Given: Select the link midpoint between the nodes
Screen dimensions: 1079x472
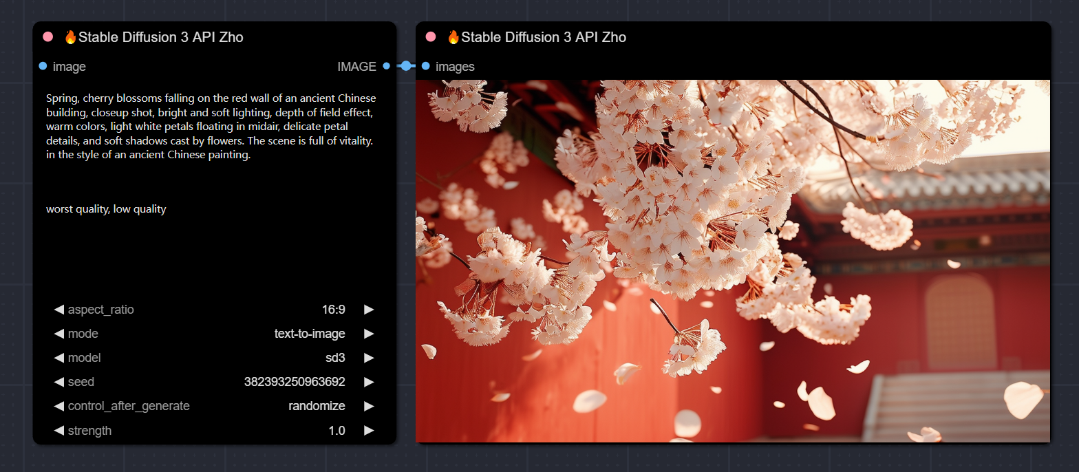Looking at the screenshot, I should pyautogui.click(x=406, y=66).
